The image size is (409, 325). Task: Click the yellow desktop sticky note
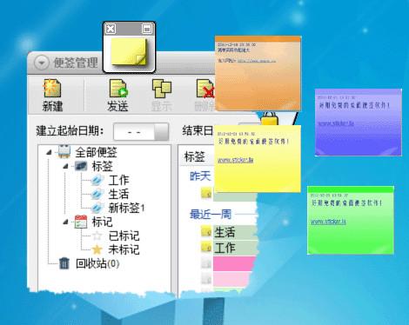258,159
